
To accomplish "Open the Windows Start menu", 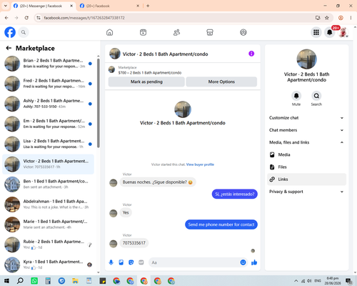I will click(x=6, y=281).
